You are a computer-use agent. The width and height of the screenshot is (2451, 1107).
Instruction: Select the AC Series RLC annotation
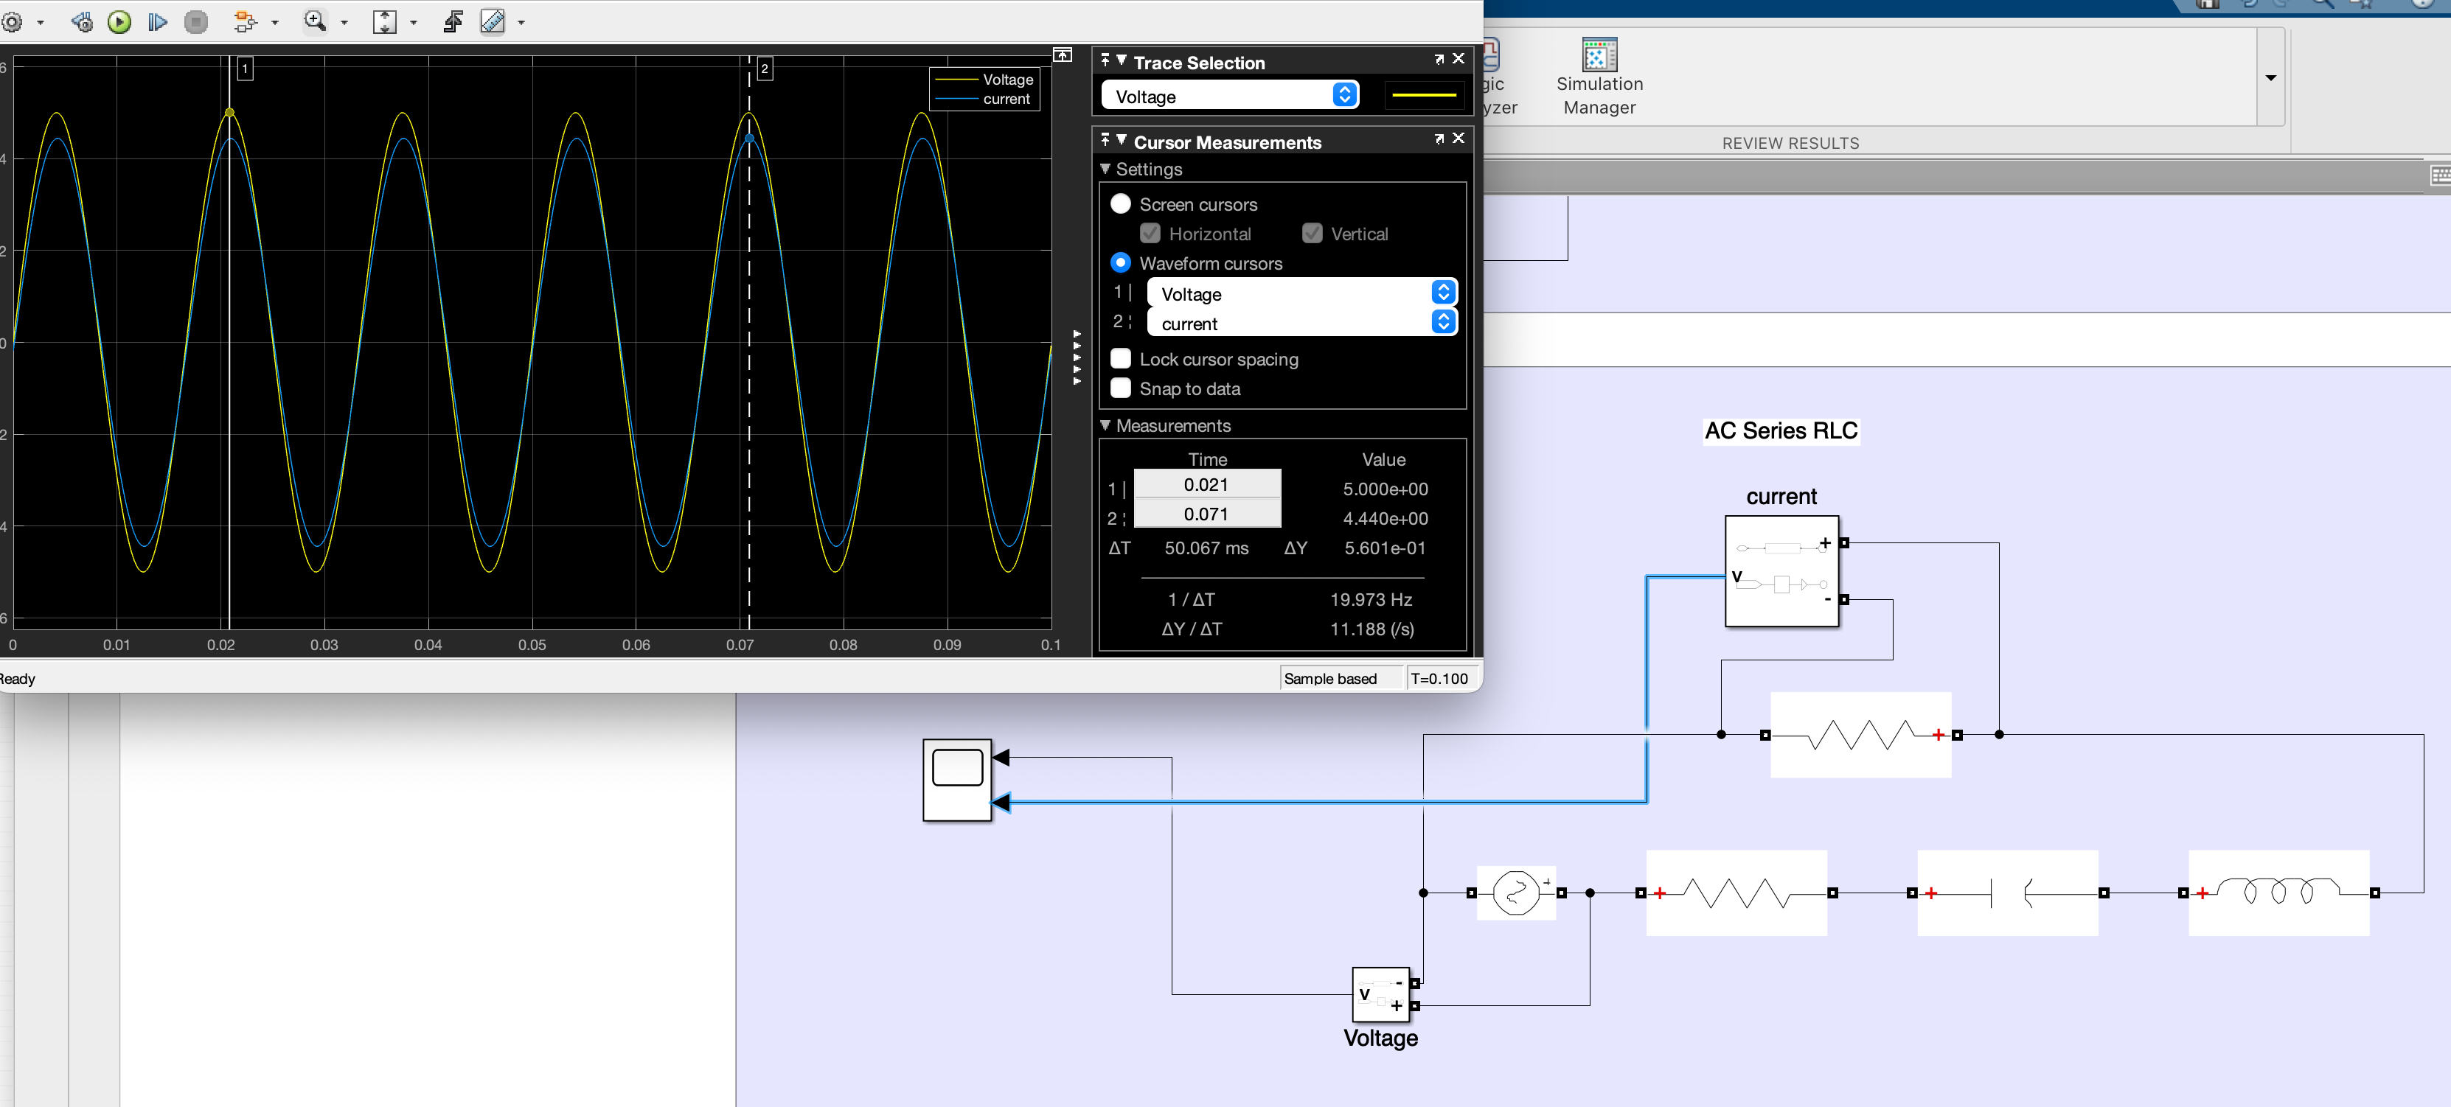1781,431
